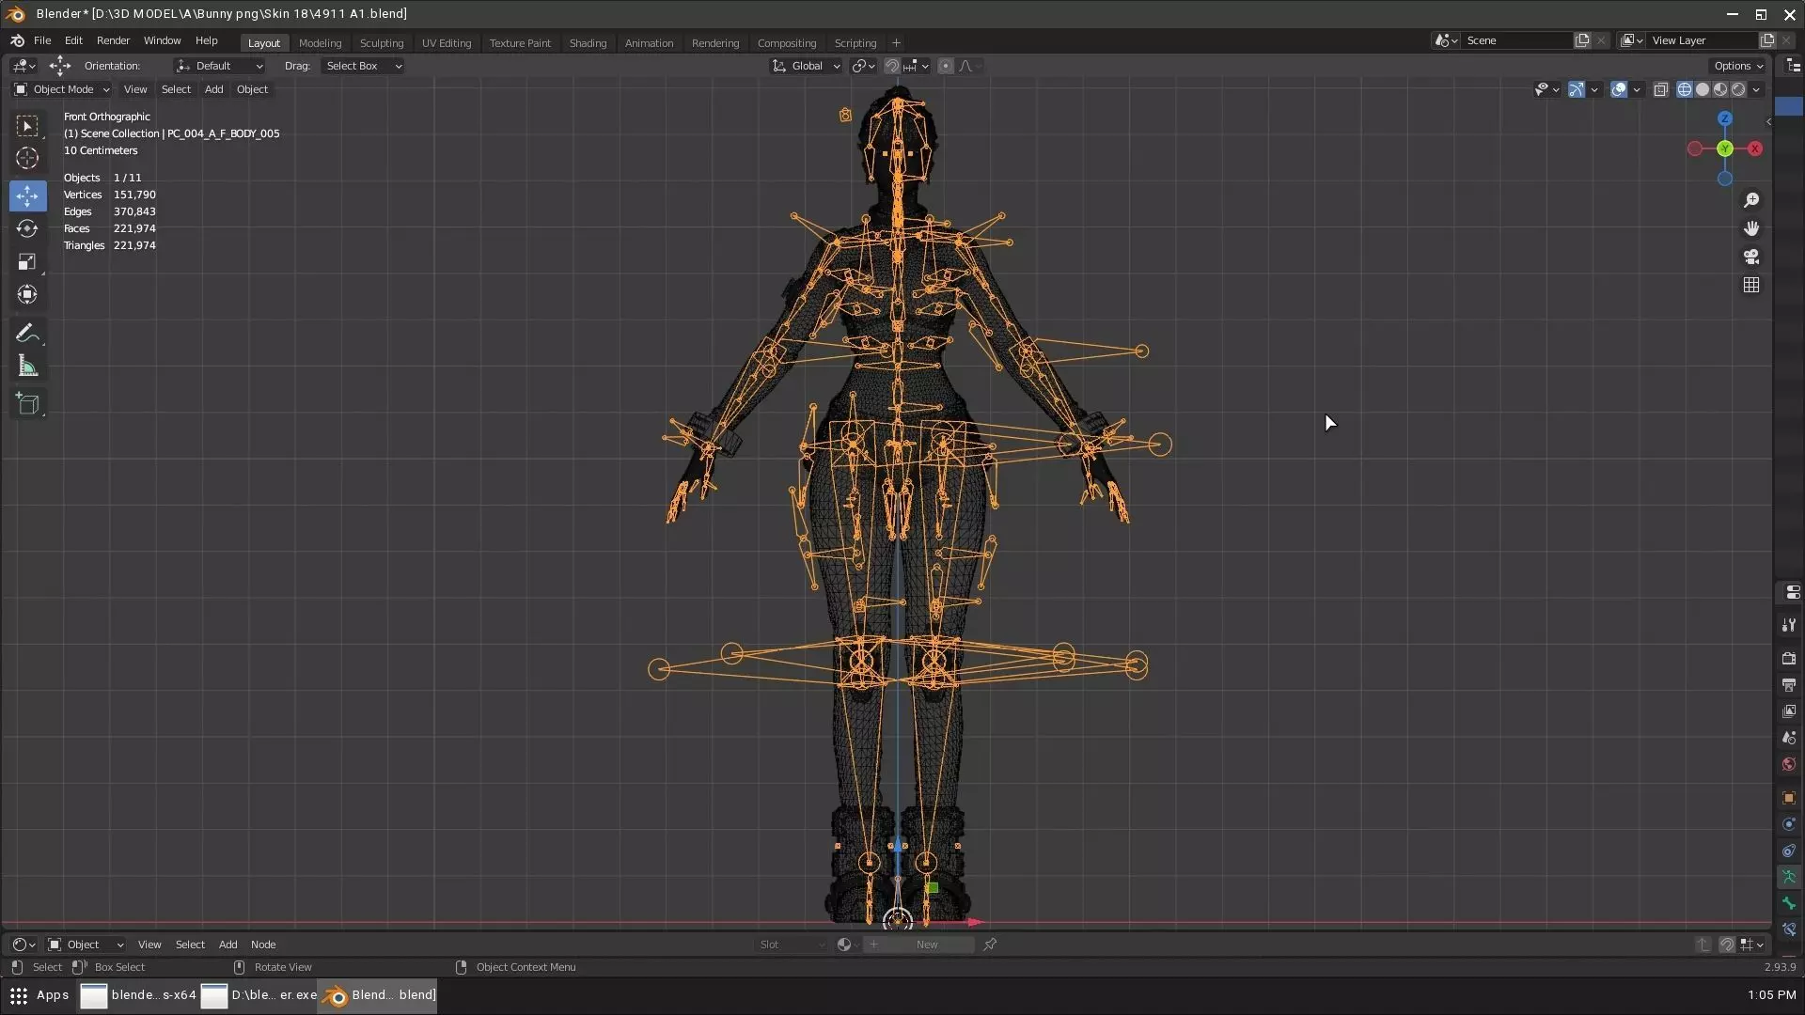This screenshot has width=1805, height=1015.
Task: Click the Zoom view magnifier icon
Action: click(x=1751, y=200)
